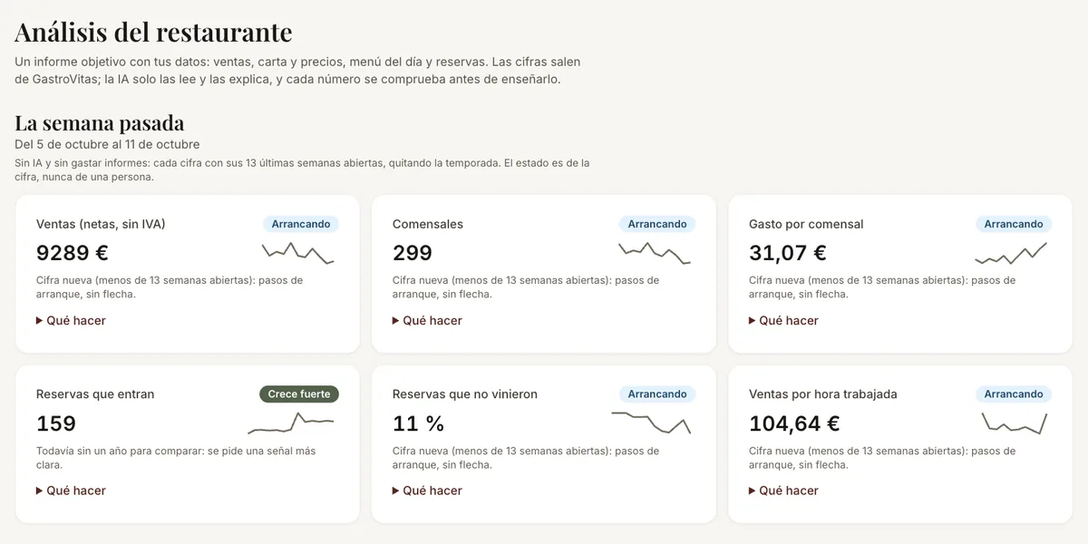Click the sparkline in Gasto por comensal card
Image resolution: width=1088 pixels, height=544 pixels.
point(1011,253)
